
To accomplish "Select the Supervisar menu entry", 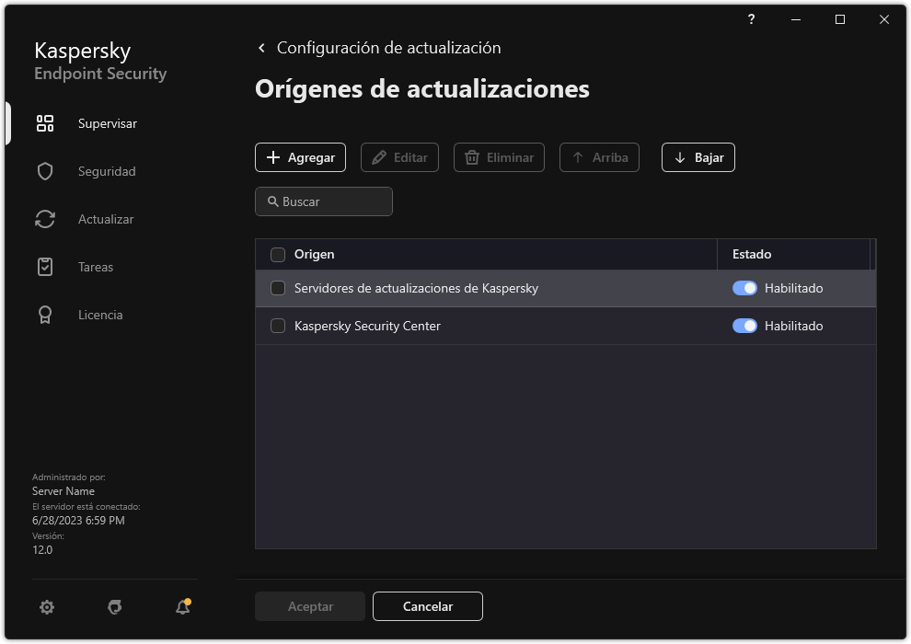I will tap(108, 122).
